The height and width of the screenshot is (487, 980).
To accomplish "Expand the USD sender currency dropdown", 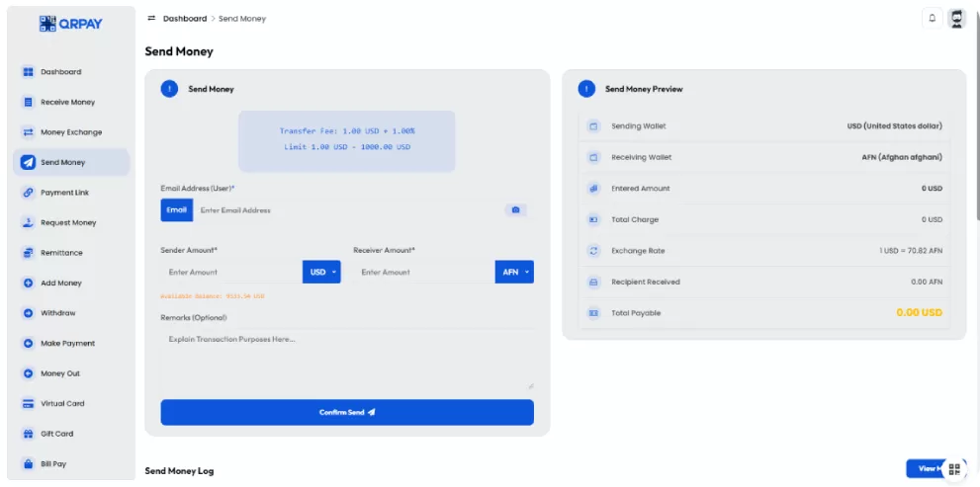I will pos(321,272).
